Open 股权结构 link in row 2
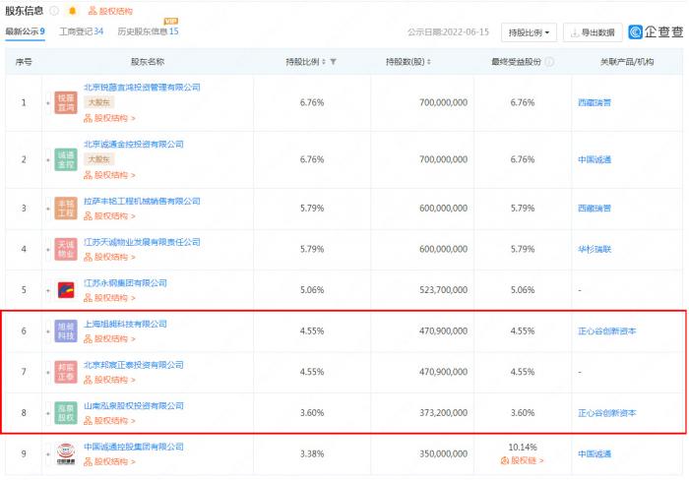The height and width of the screenshot is (480, 689). [x=110, y=175]
